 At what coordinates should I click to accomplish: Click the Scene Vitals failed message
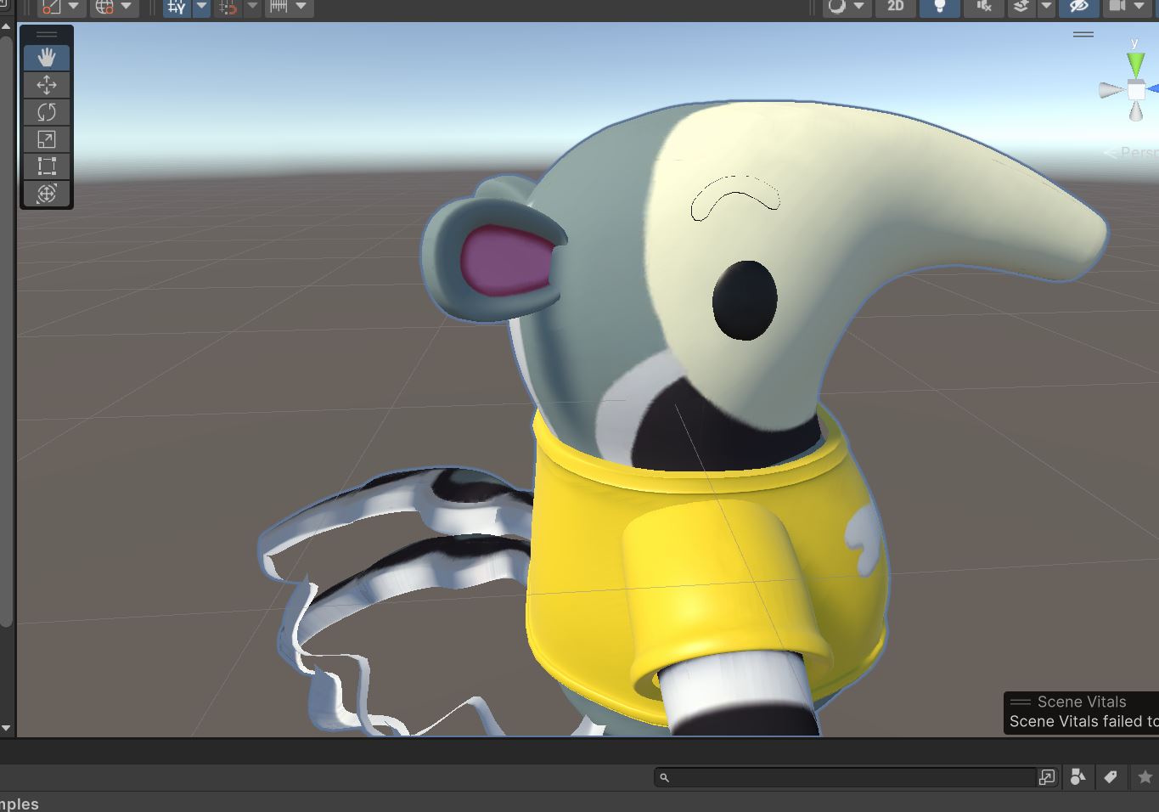pos(1083,721)
